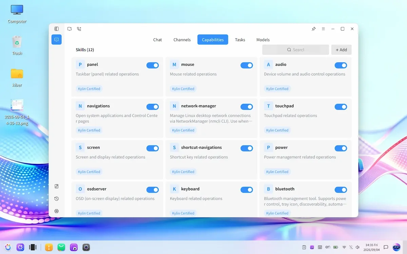The image size is (407, 254).
Task: Disable the bluetooth skill toggle
Action: [341, 190]
